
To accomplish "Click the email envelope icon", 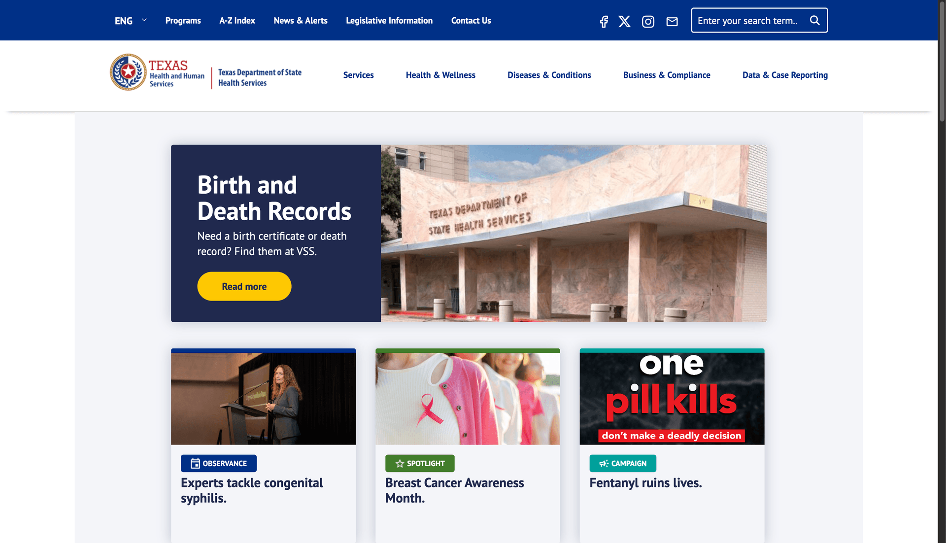I will click(x=672, y=21).
